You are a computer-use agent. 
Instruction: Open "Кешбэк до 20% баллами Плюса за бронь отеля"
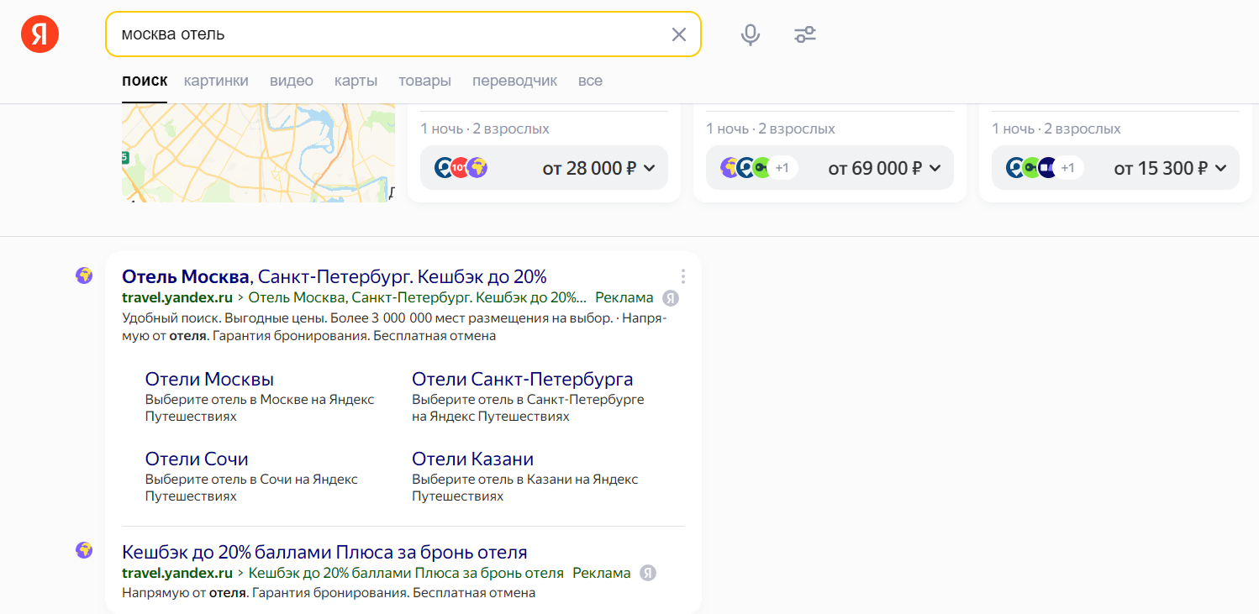pyautogui.click(x=324, y=552)
